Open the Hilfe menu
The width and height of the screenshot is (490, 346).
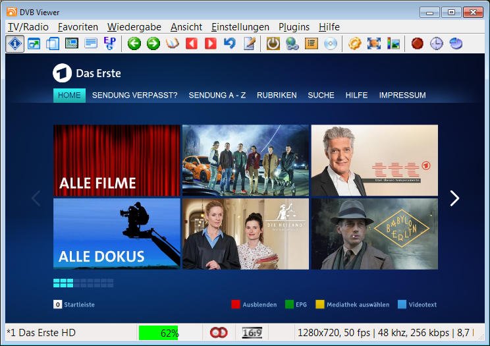(329, 27)
